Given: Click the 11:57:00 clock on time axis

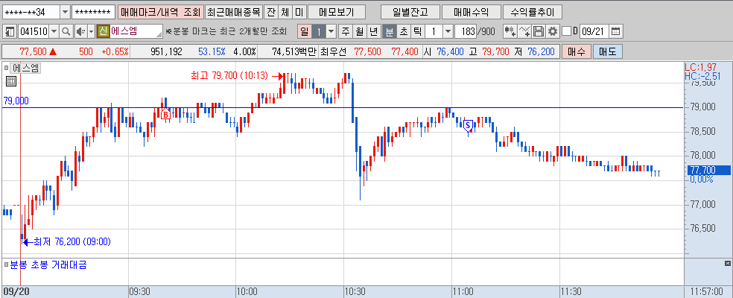Looking at the screenshot, I should pyautogui.click(x=707, y=291).
